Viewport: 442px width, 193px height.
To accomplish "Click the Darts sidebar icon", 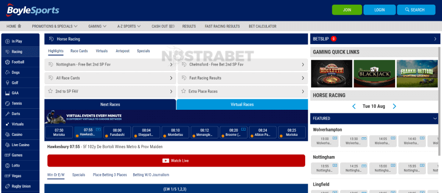I will point(7,114).
